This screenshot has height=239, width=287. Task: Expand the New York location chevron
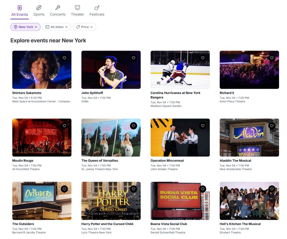36,27
